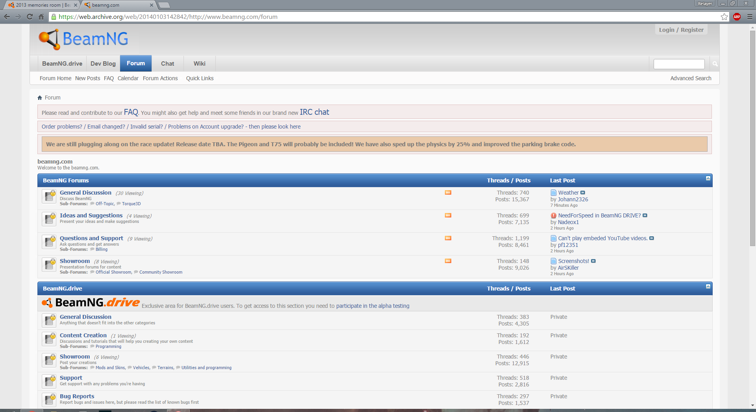Open the Chrome menu icon

click(x=750, y=17)
